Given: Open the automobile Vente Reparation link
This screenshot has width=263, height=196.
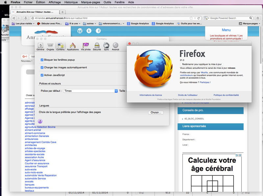Looking at the screenshot, I should [41, 175].
